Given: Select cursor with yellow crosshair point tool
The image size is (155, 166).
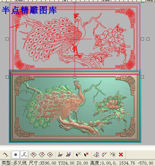Looking at the screenshot, I should pos(78,154).
